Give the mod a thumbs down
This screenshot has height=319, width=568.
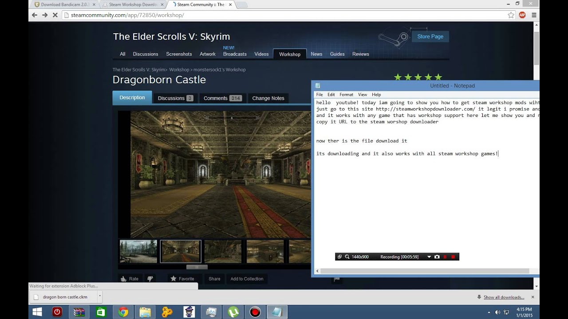(150, 279)
